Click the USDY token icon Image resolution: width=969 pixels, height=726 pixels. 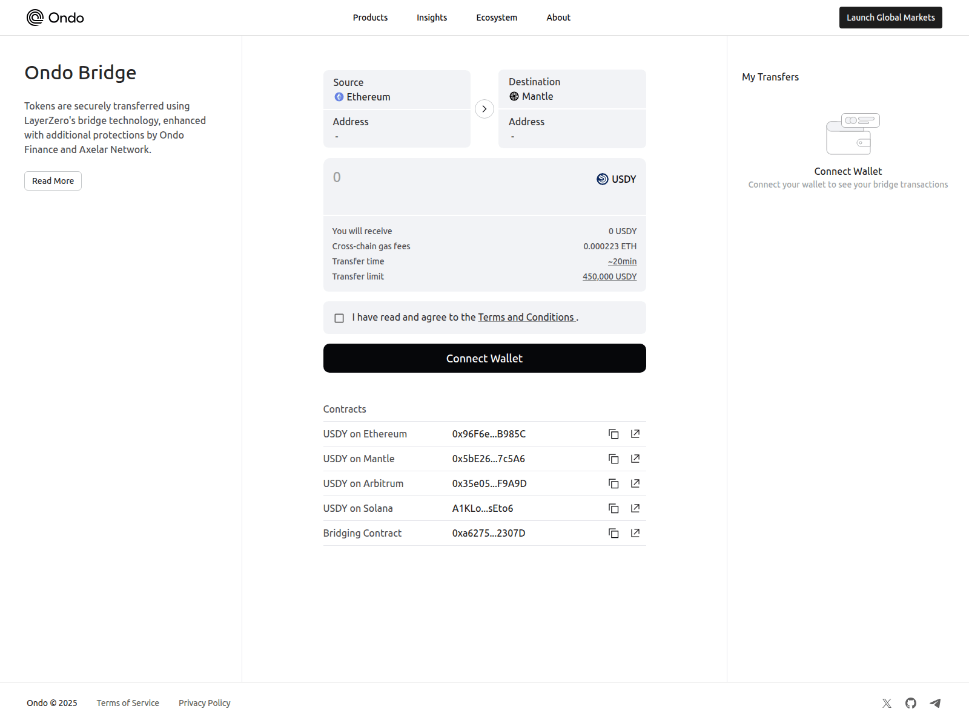coord(603,179)
